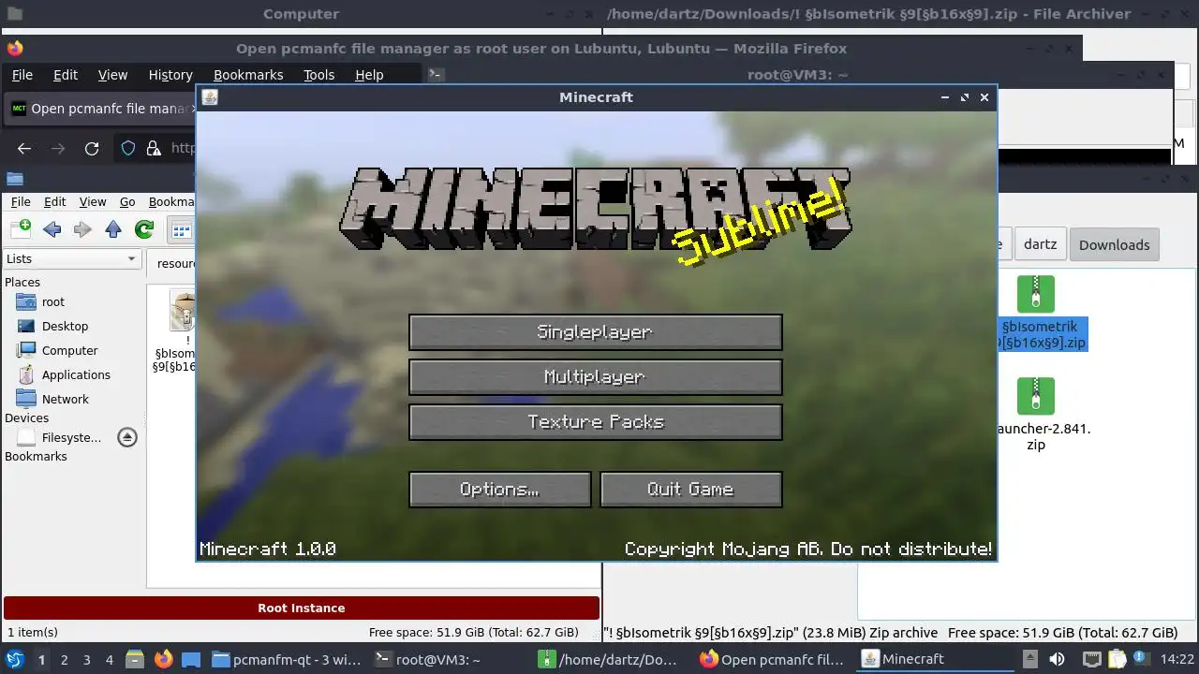The height and width of the screenshot is (674, 1199).
Task: Open Firefox Help menu
Action: point(369,75)
